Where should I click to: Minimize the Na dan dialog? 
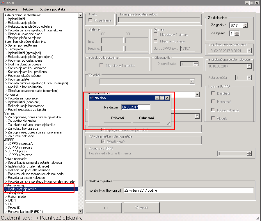tap(158, 98)
